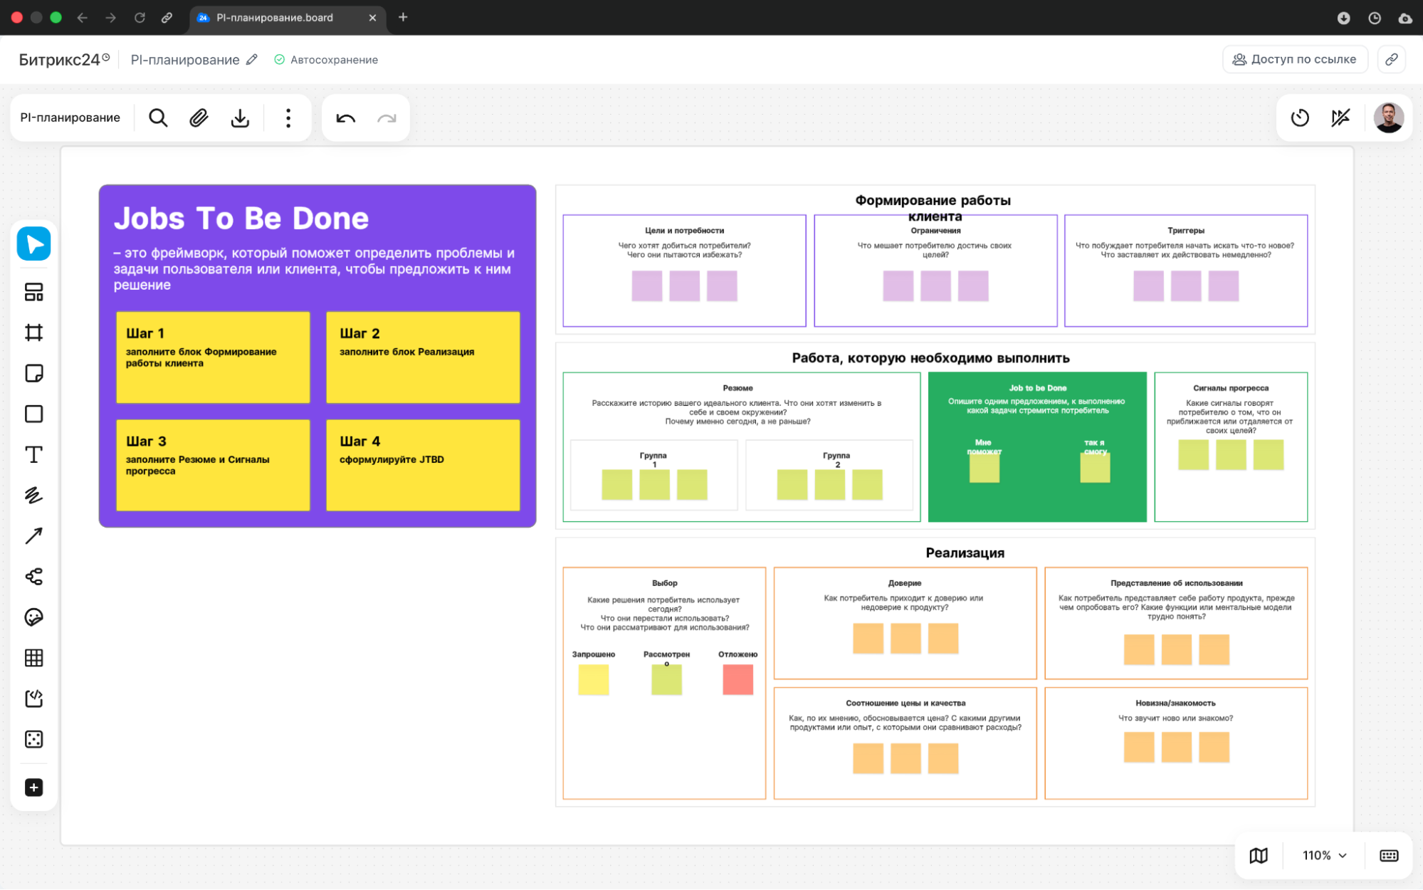Image resolution: width=1423 pixels, height=890 pixels.
Task: Select the PI-планирование.board browser tab
Action: coord(288,18)
